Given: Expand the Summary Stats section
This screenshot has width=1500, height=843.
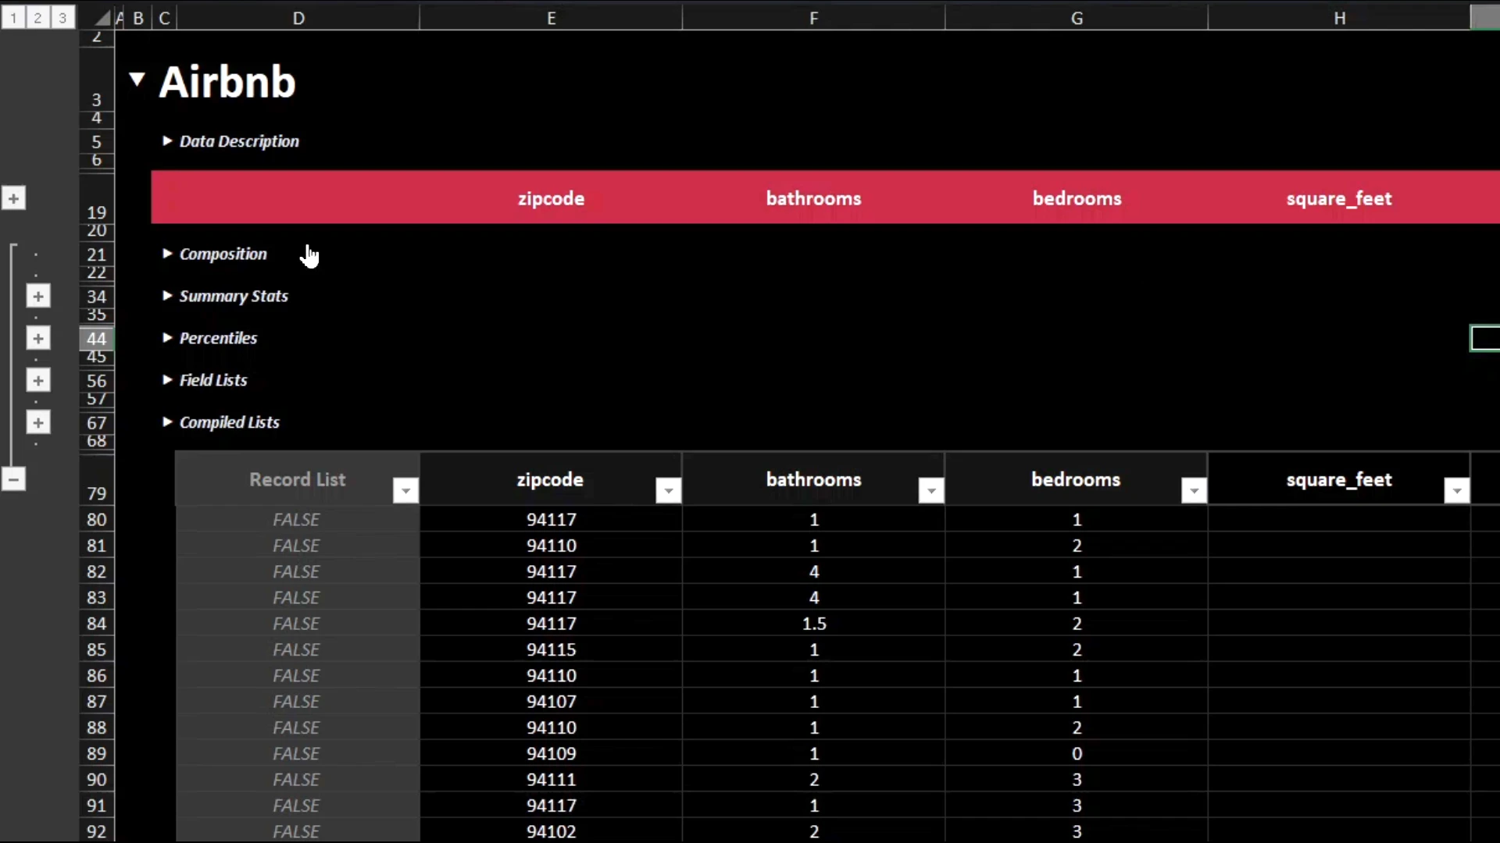Looking at the screenshot, I should click(166, 296).
